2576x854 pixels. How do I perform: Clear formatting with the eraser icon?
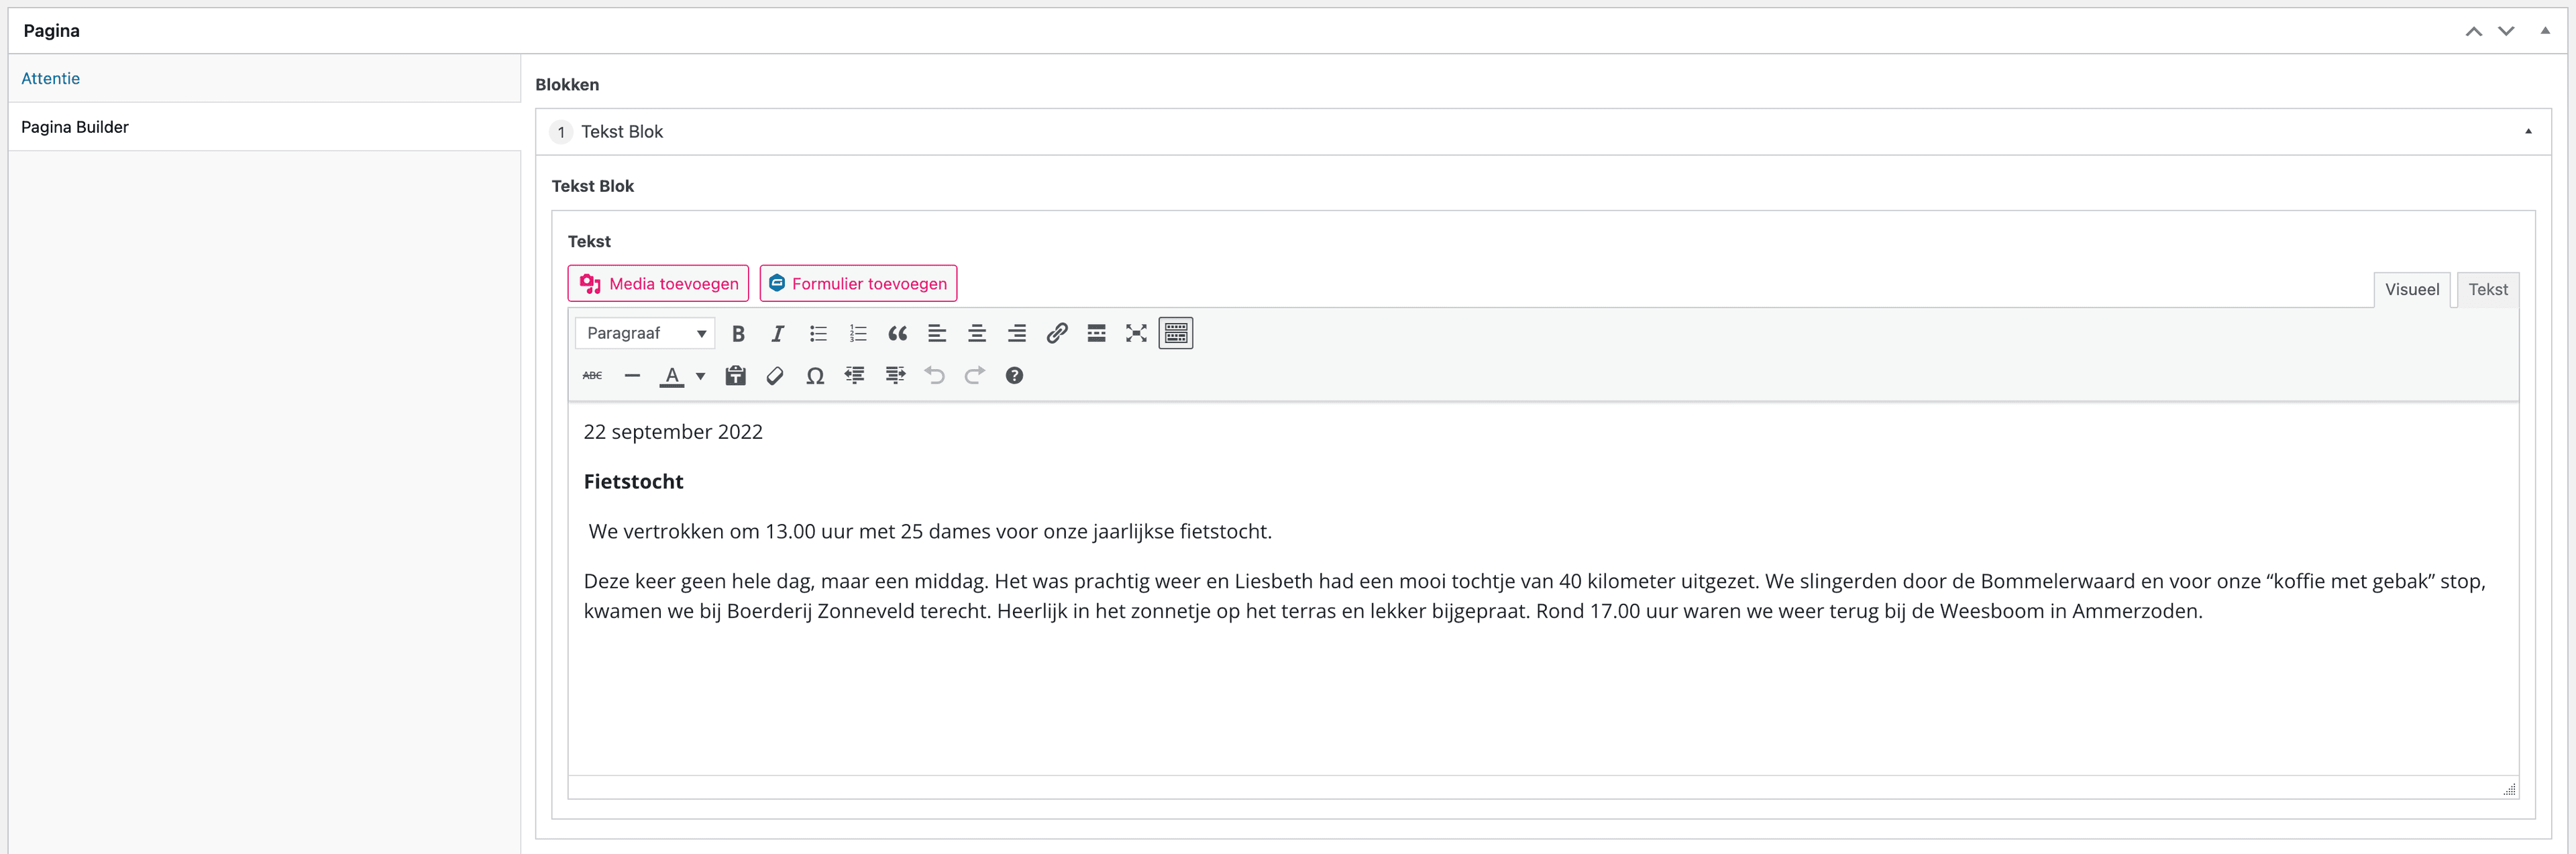[x=775, y=376]
